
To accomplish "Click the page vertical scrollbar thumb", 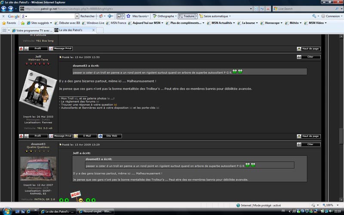I will click(x=341, y=136).
